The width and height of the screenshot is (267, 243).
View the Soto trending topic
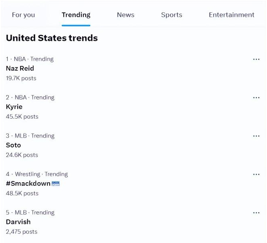(13, 145)
